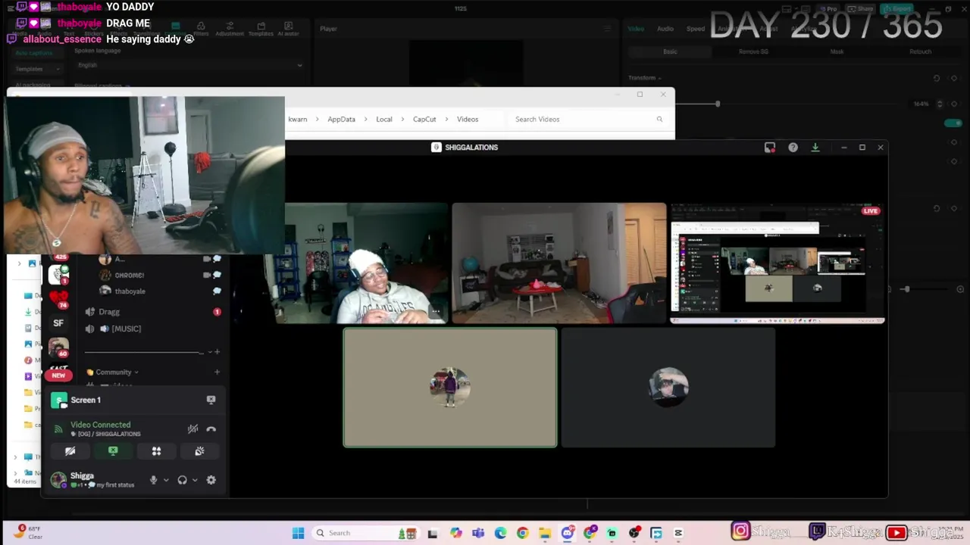Image resolution: width=970 pixels, height=545 pixels.
Task: Toggle the green switch in CapCut panel
Action: (953, 123)
